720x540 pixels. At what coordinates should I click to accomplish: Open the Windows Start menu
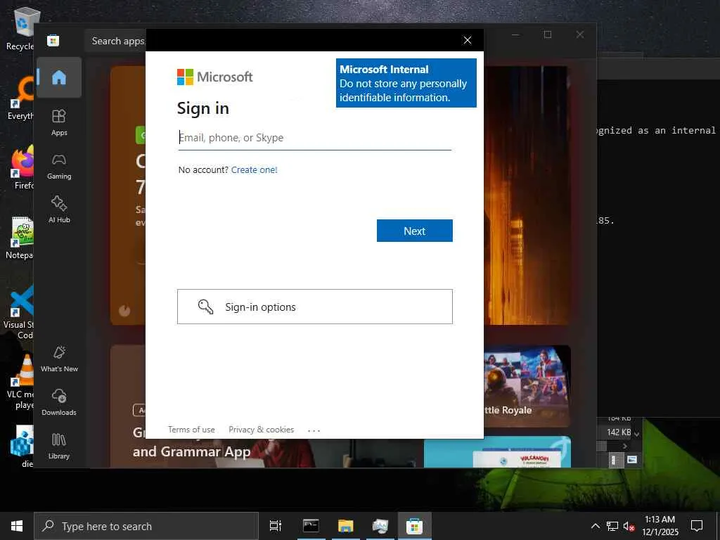(x=17, y=526)
